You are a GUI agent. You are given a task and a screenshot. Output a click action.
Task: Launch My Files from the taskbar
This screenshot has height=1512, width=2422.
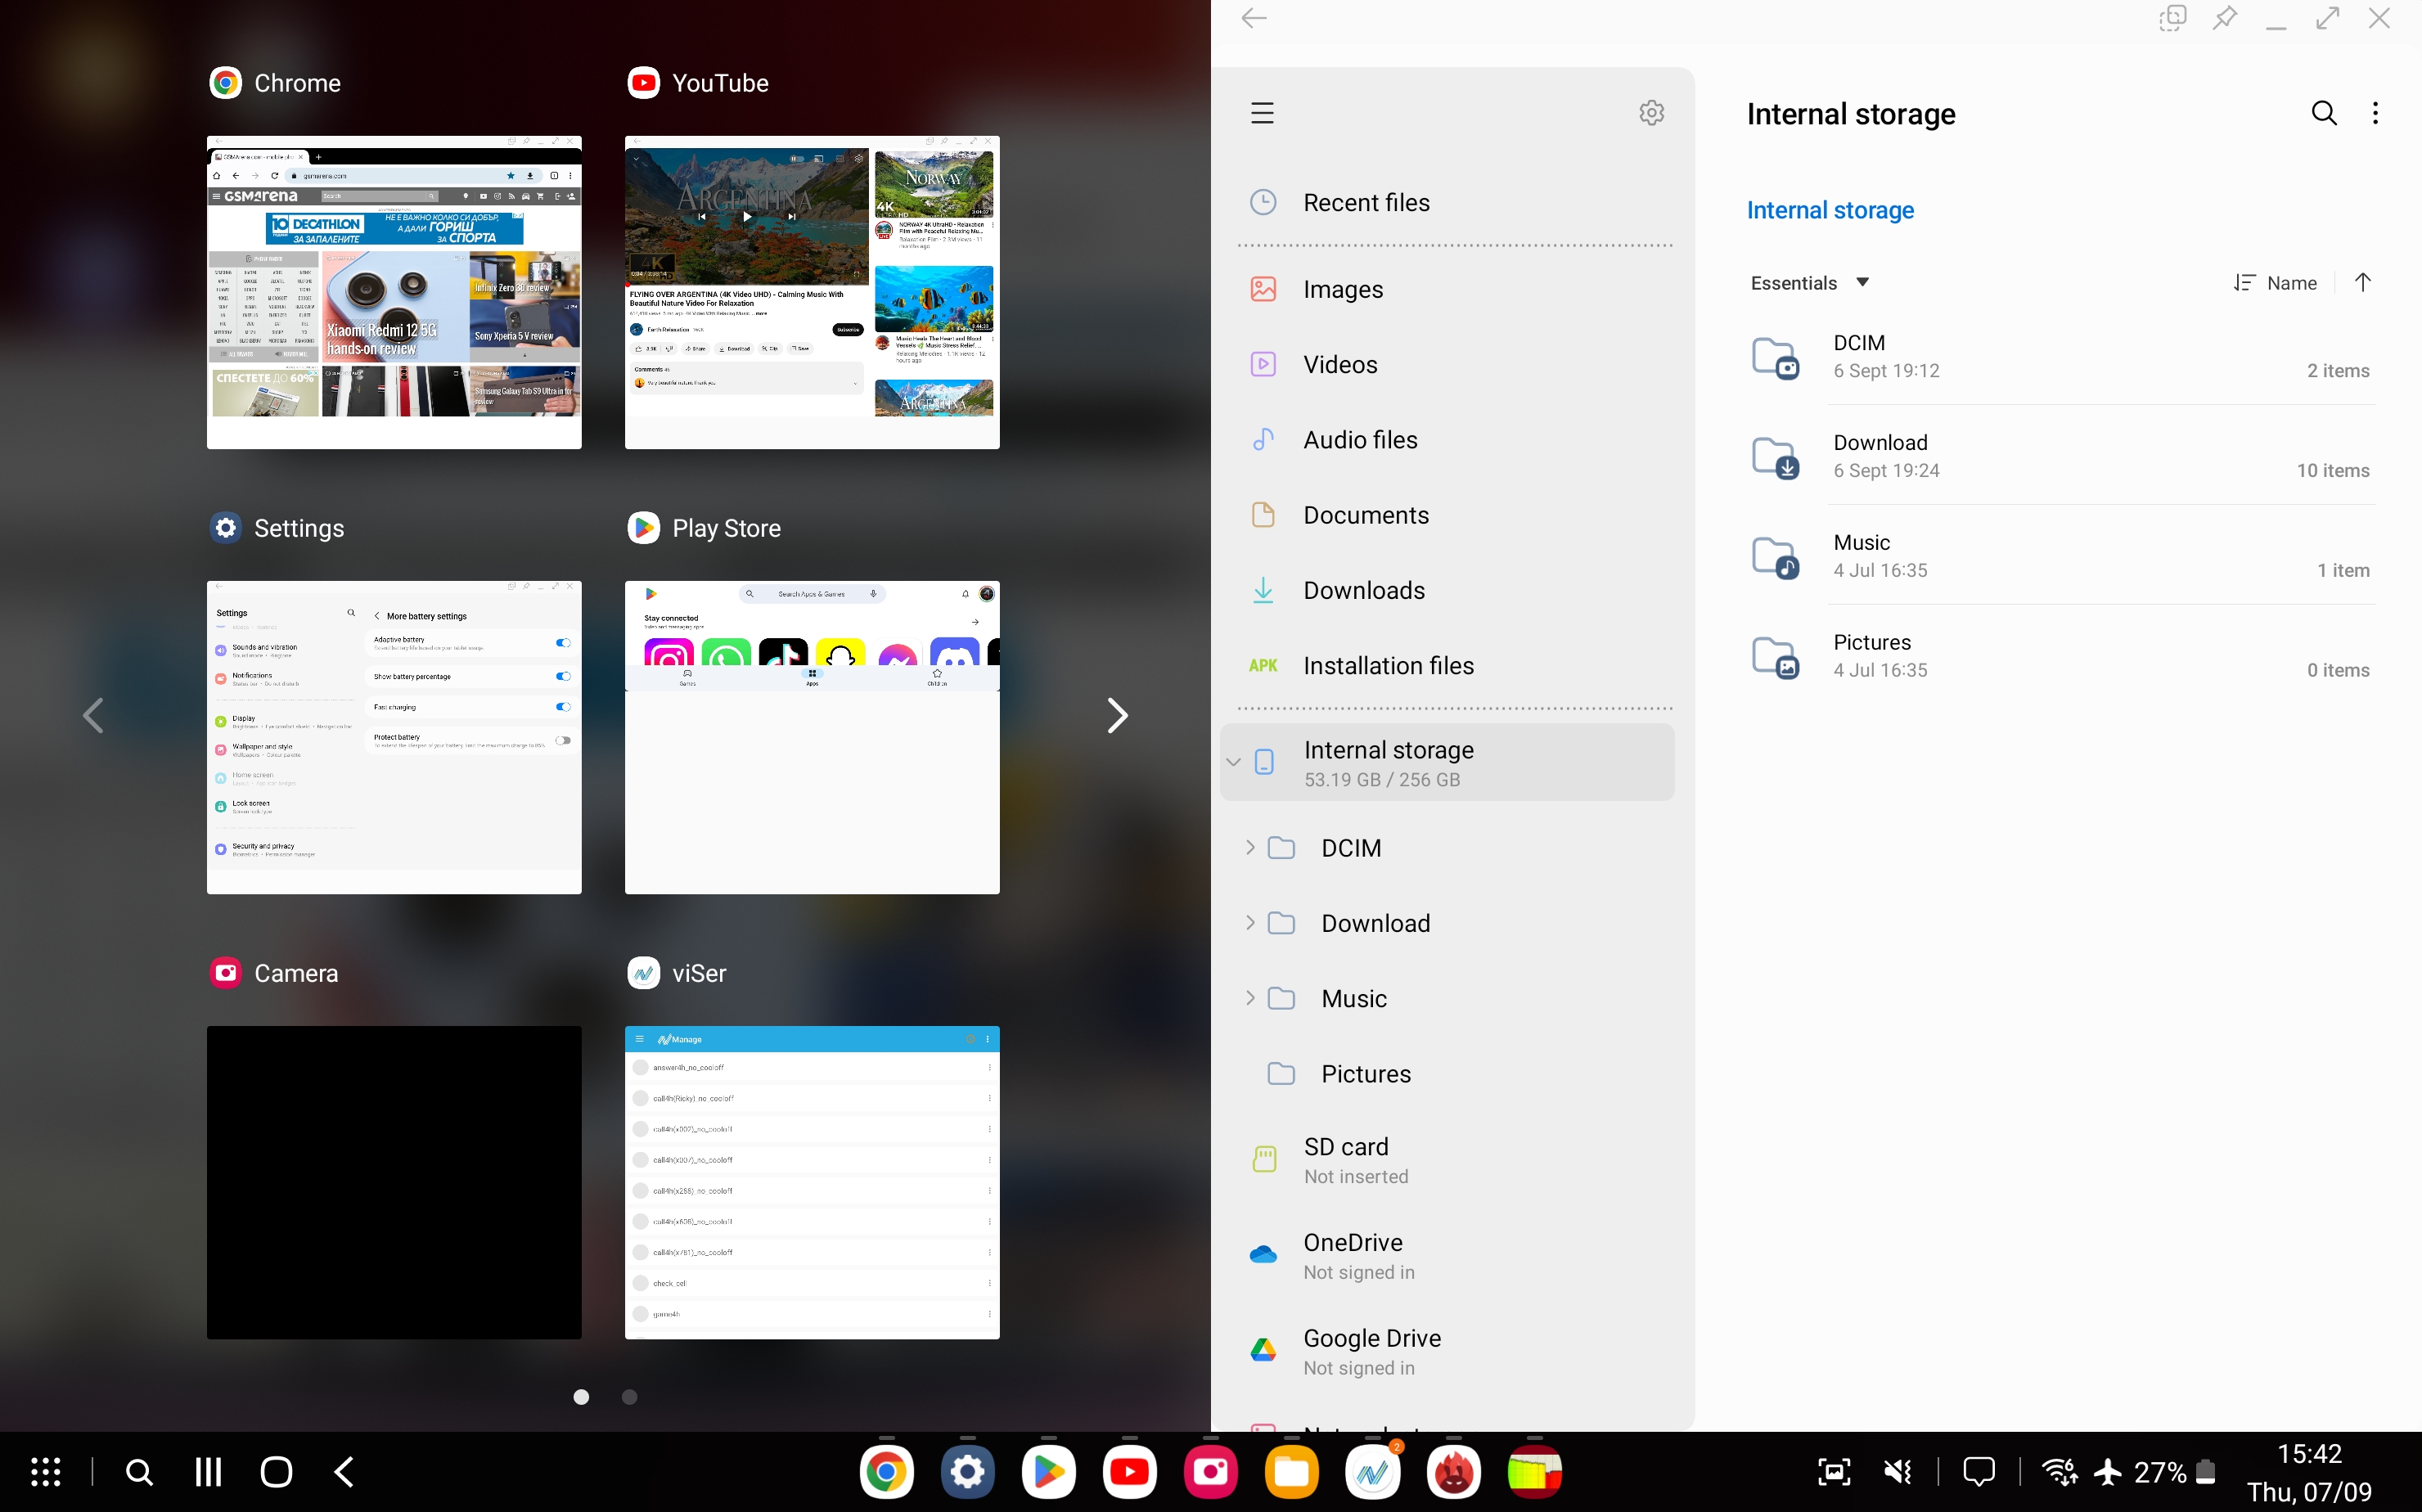coord(1291,1472)
